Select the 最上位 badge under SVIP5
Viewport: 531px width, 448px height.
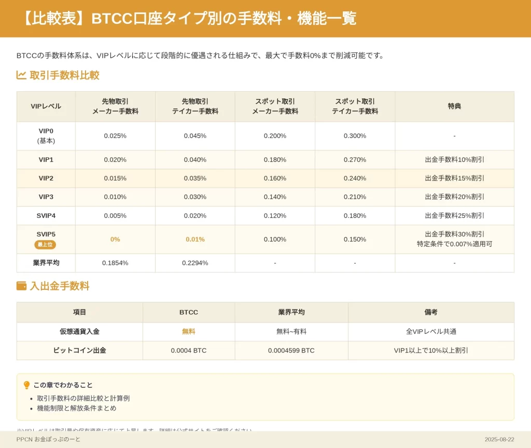pyautogui.click(x=45, y=245)
